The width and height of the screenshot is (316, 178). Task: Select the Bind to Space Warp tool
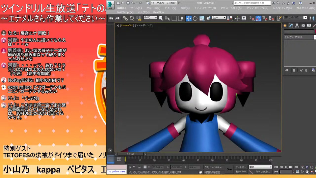(x=139, y=18)
